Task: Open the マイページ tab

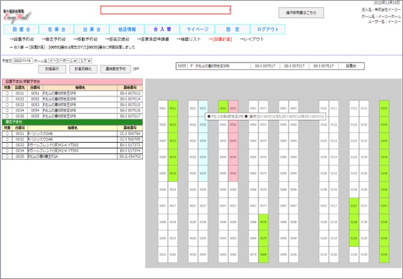Action: point(197,29)
